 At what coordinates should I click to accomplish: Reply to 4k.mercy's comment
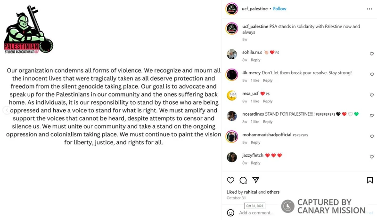click(x=268, y=80)
